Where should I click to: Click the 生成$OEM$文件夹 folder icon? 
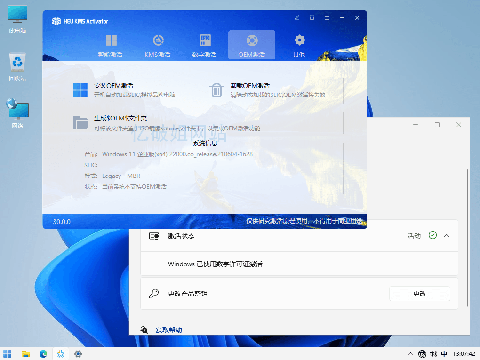80,123
